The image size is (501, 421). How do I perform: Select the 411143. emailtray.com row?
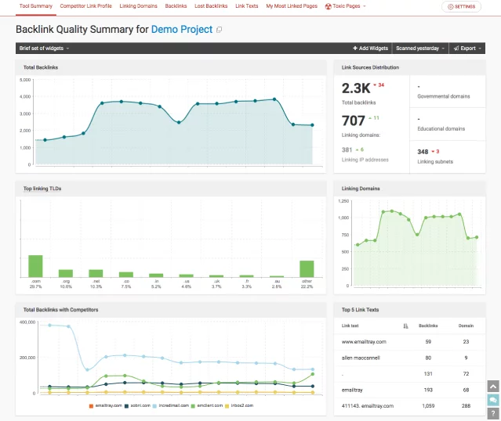(409, 405)
